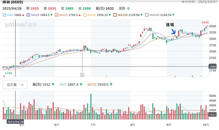Screen dimensions: 219x130
Task: Select the 9月 month axis label
Action: tap(169, 124)
